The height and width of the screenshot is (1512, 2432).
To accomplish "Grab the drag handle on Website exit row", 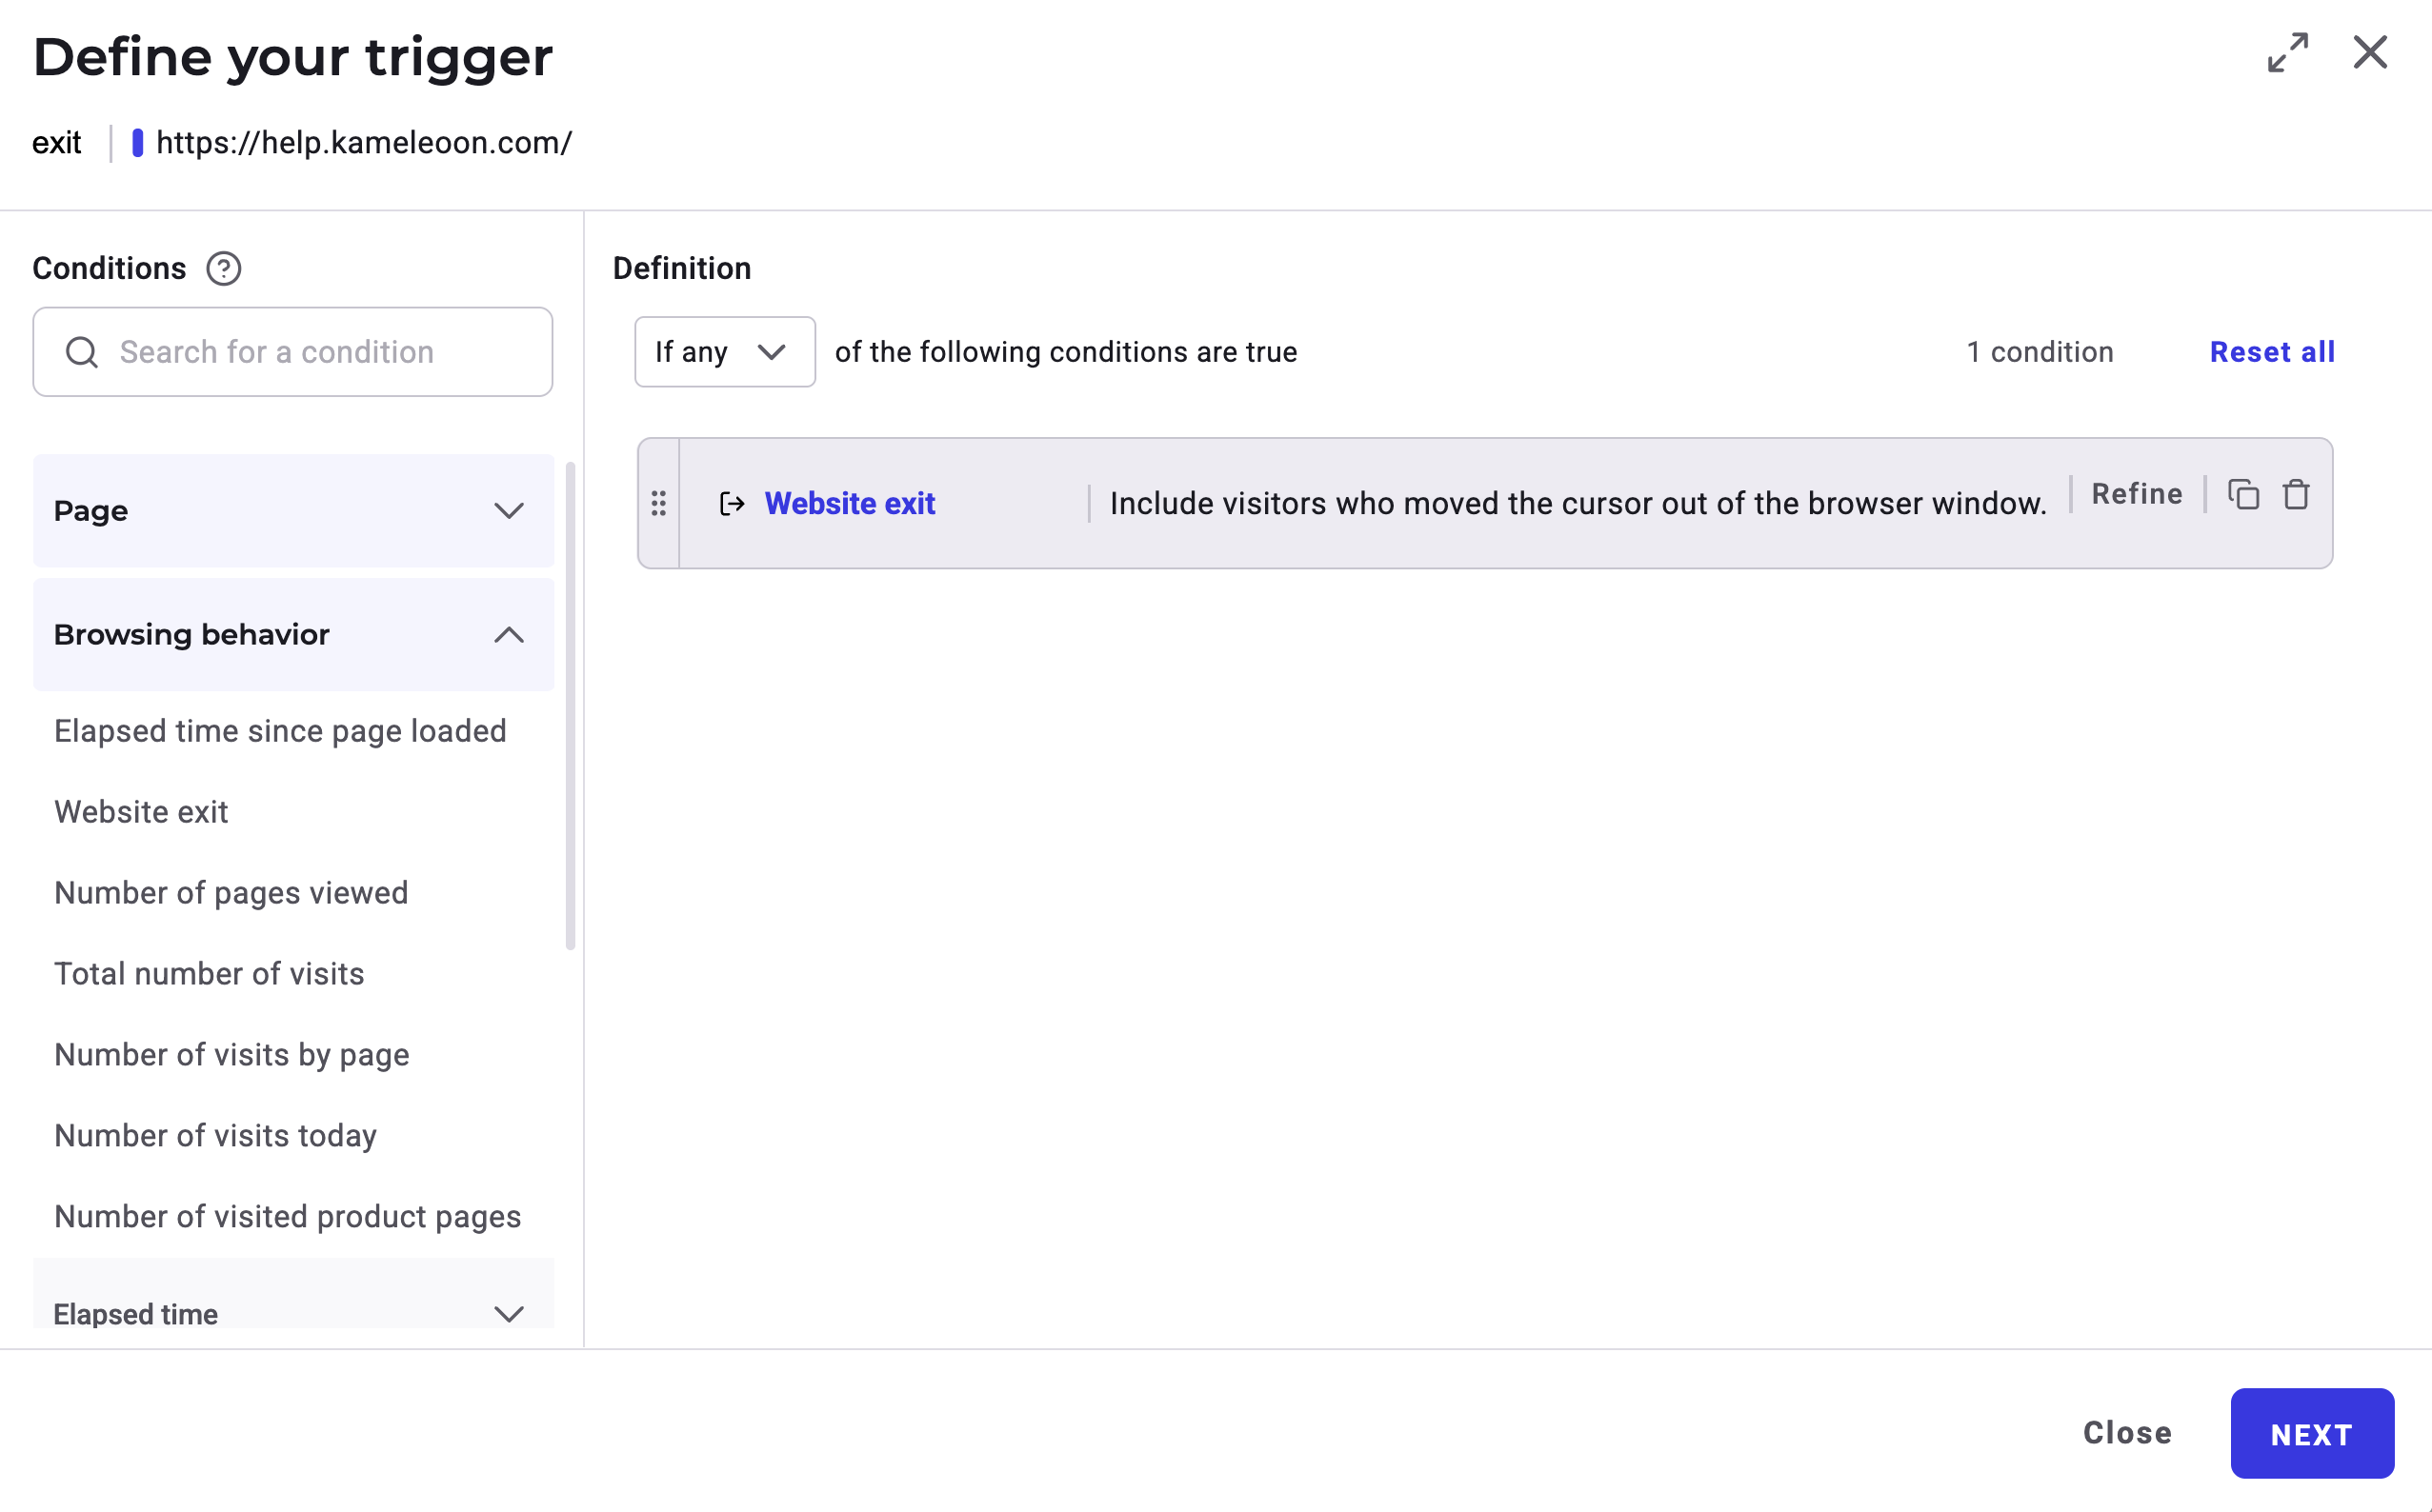I will point(658,503).
